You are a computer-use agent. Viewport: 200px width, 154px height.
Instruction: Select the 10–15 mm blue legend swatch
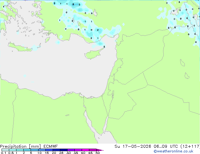(x=42, y=150)
